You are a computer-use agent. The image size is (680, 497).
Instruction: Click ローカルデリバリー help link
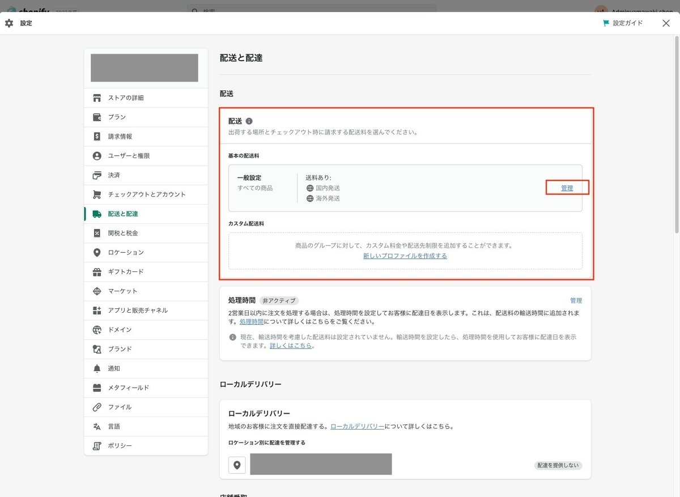(x=358, y=426)
